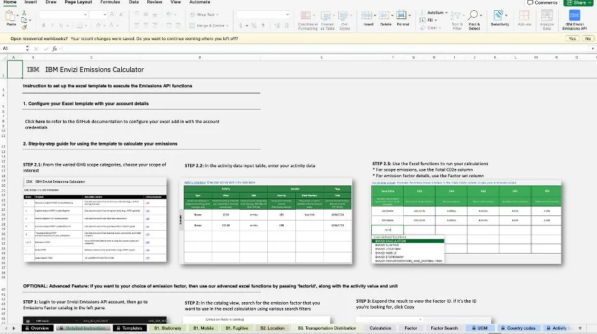
Task: Open the number format combo box
Action: [x=263, y=15]
